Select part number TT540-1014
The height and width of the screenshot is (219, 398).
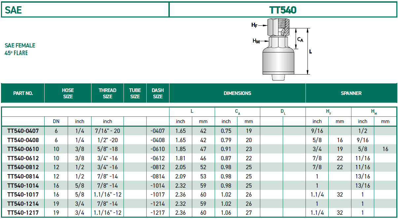click(23, 185)
